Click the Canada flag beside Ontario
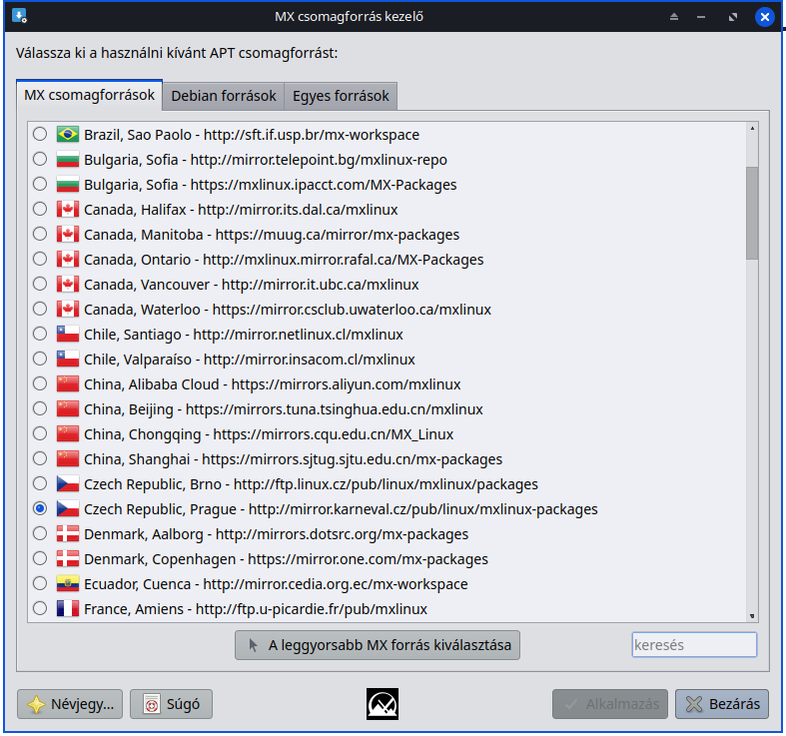 coord(68,260)
